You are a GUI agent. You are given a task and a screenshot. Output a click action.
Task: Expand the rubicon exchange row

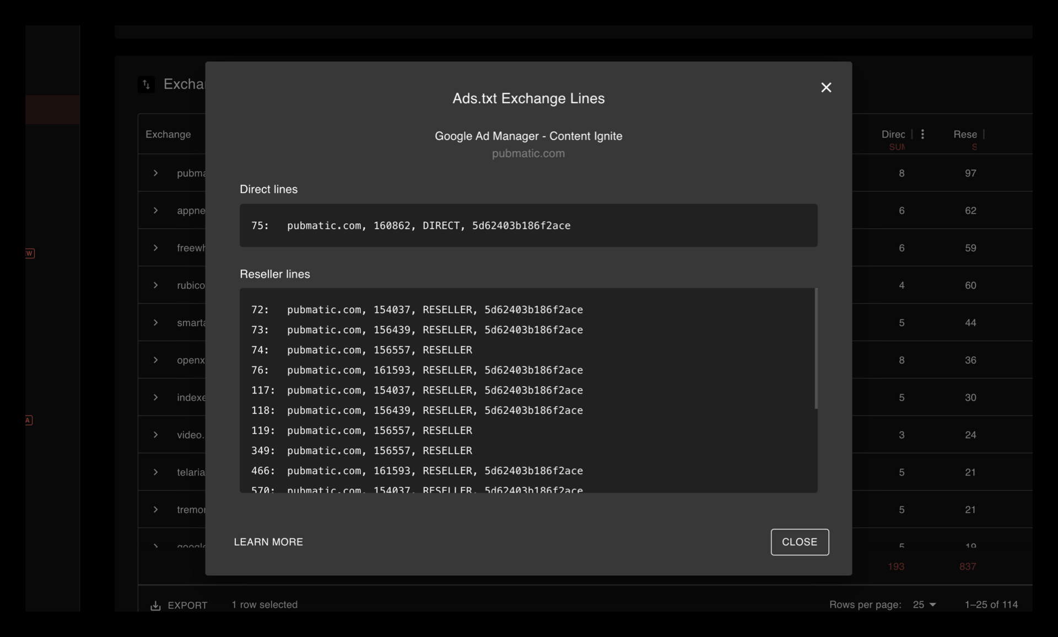tap(155, 285)
